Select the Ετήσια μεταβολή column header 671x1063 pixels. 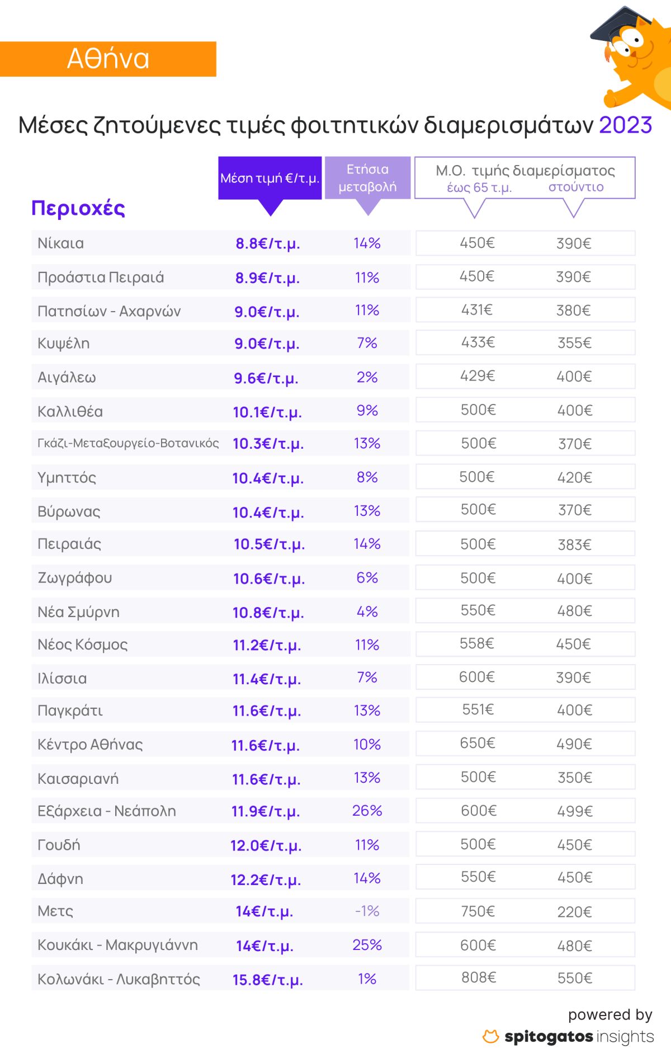(x=367, y=178)
